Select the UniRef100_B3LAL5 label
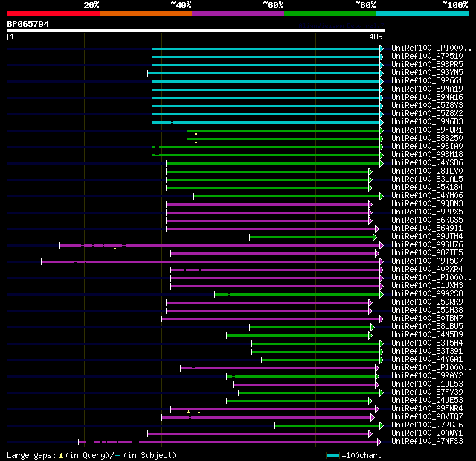Screen dimensions: 476x461 427,179
